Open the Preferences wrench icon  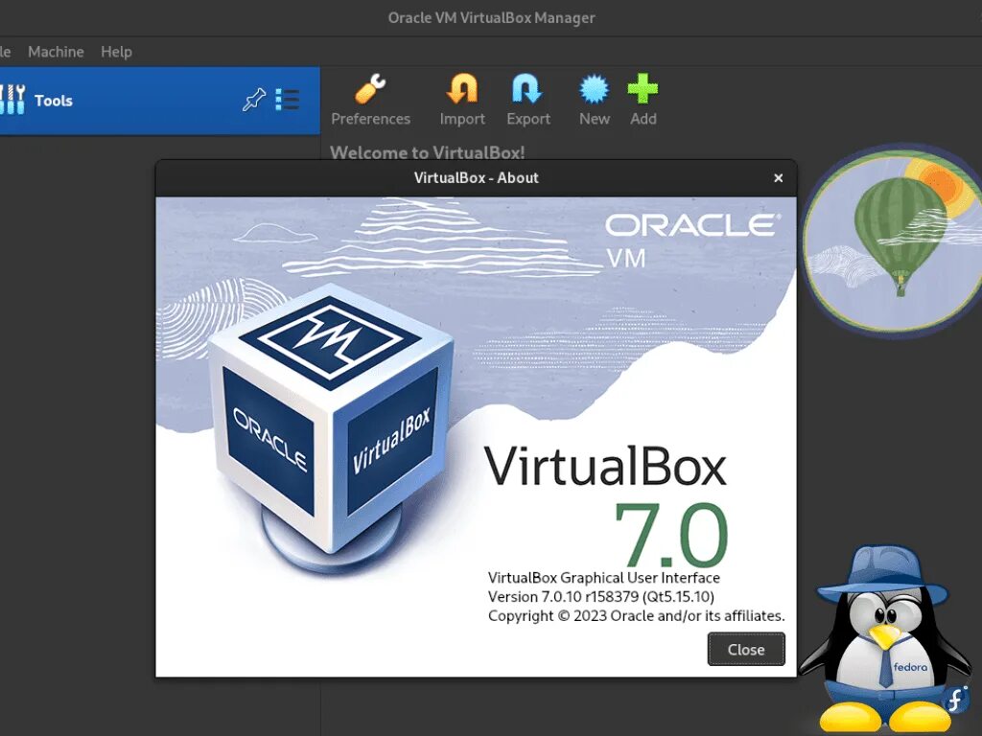pos(370,89)
